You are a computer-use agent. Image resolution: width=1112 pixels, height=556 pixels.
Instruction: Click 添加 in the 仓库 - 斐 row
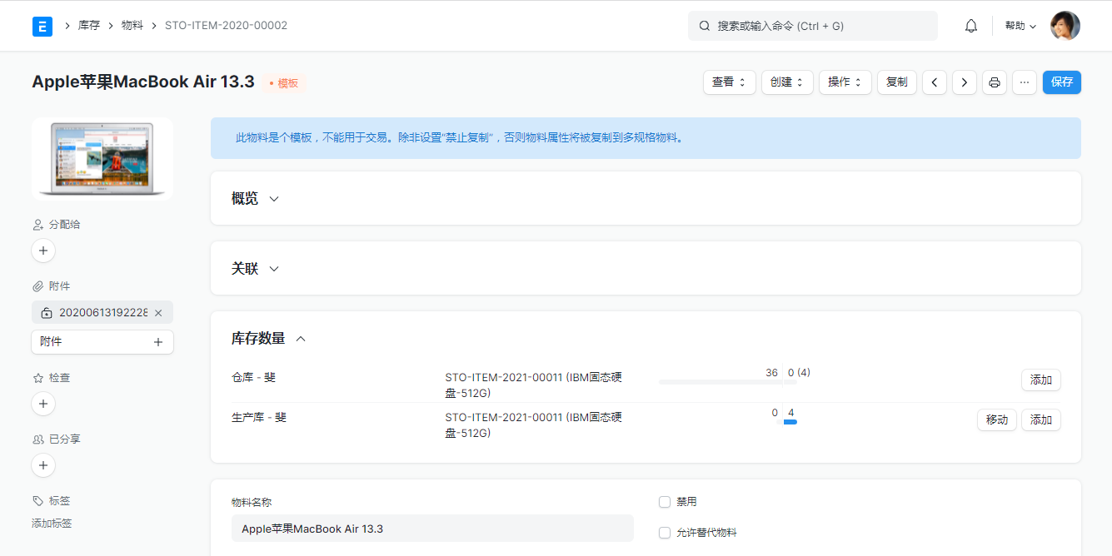[1041, 380]
